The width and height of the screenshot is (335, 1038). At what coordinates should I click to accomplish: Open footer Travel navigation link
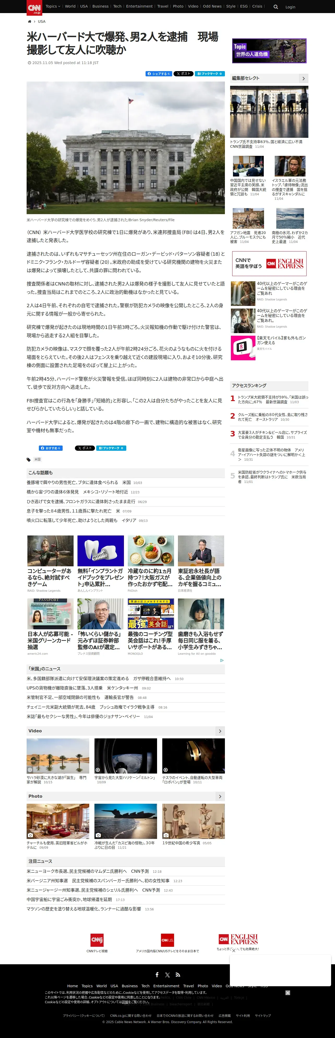point(188,986)
